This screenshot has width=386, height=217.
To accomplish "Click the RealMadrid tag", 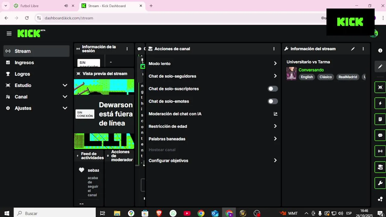I will 347,77.
